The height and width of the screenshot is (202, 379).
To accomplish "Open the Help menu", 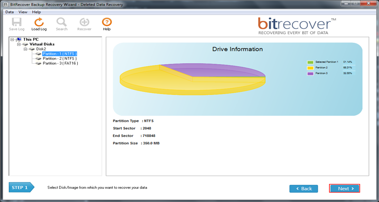I will click(36, 12).
